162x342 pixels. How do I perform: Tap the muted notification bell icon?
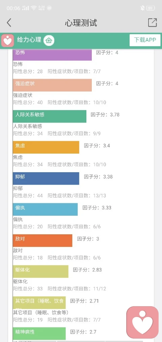coord(143,8)
